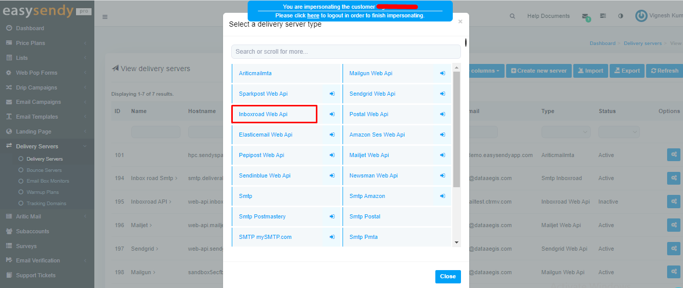Open Email Campaigns in the sidebar

(38, 102)
